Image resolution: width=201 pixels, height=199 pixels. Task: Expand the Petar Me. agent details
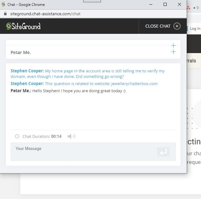click(x=173, y=52)
